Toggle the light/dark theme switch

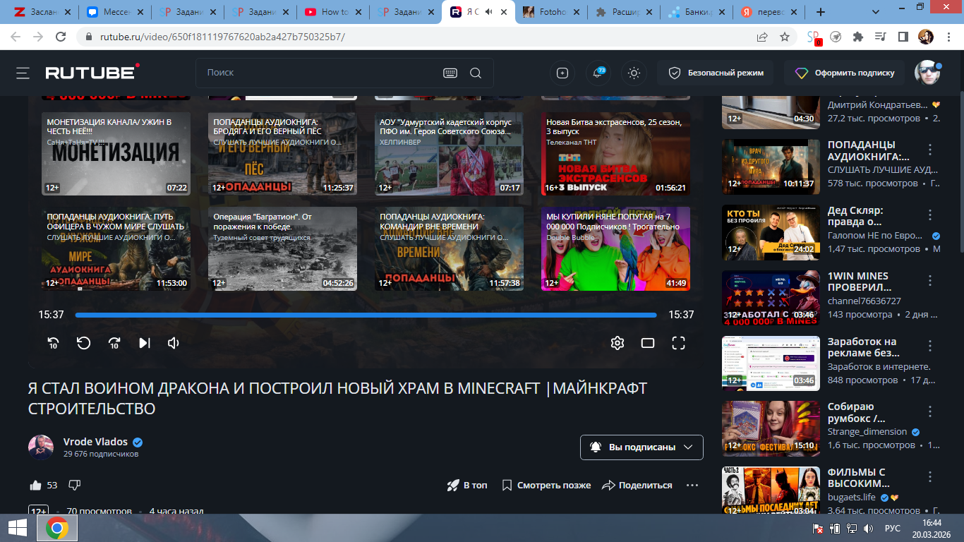pos(634,73)
